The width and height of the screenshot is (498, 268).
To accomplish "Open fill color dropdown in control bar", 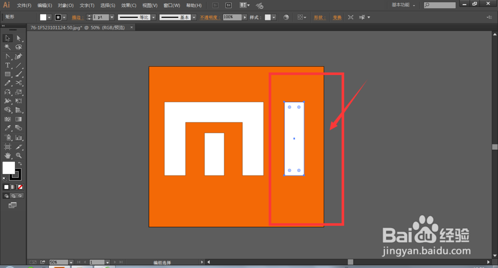I will pyautogui.click(x=49, y=17).
